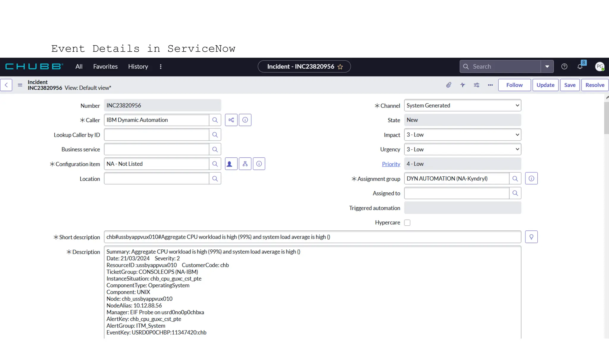Image resolution: width=609 pixels, height=342 pixels.
Task: Click the person icon next to Configuration item
Action: (x=231, y=164)
